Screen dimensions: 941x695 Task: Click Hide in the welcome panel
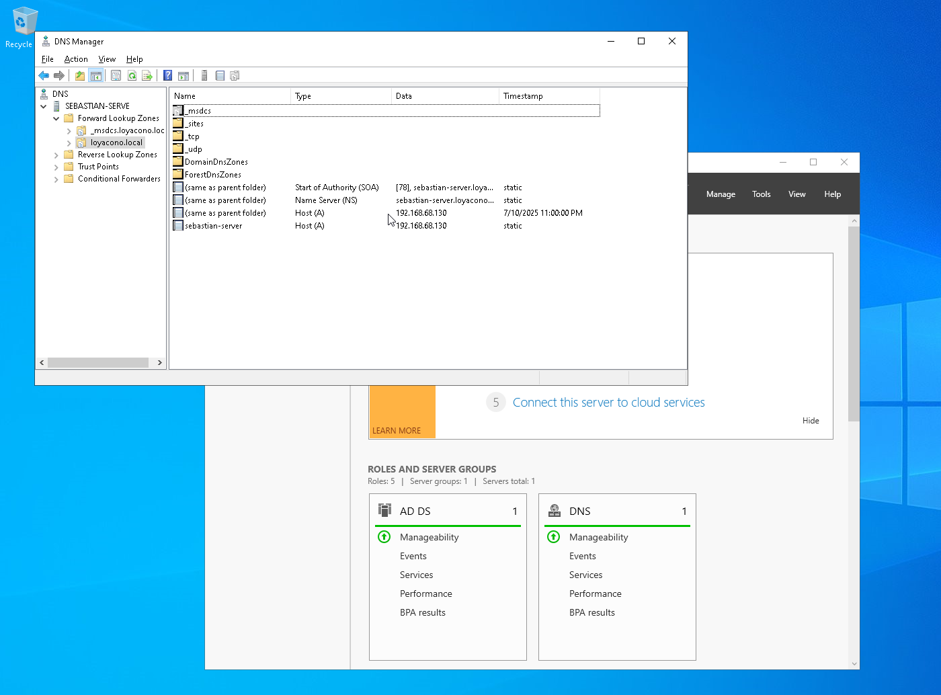811,421
